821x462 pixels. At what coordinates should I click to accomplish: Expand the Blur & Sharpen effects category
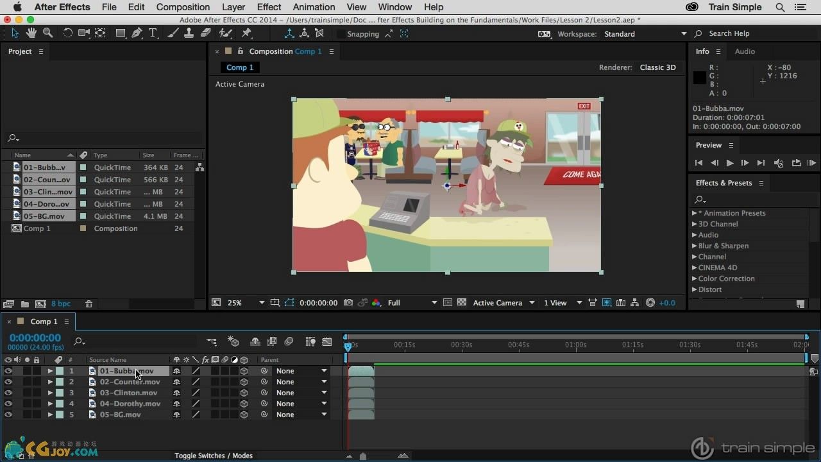(694, 246)
